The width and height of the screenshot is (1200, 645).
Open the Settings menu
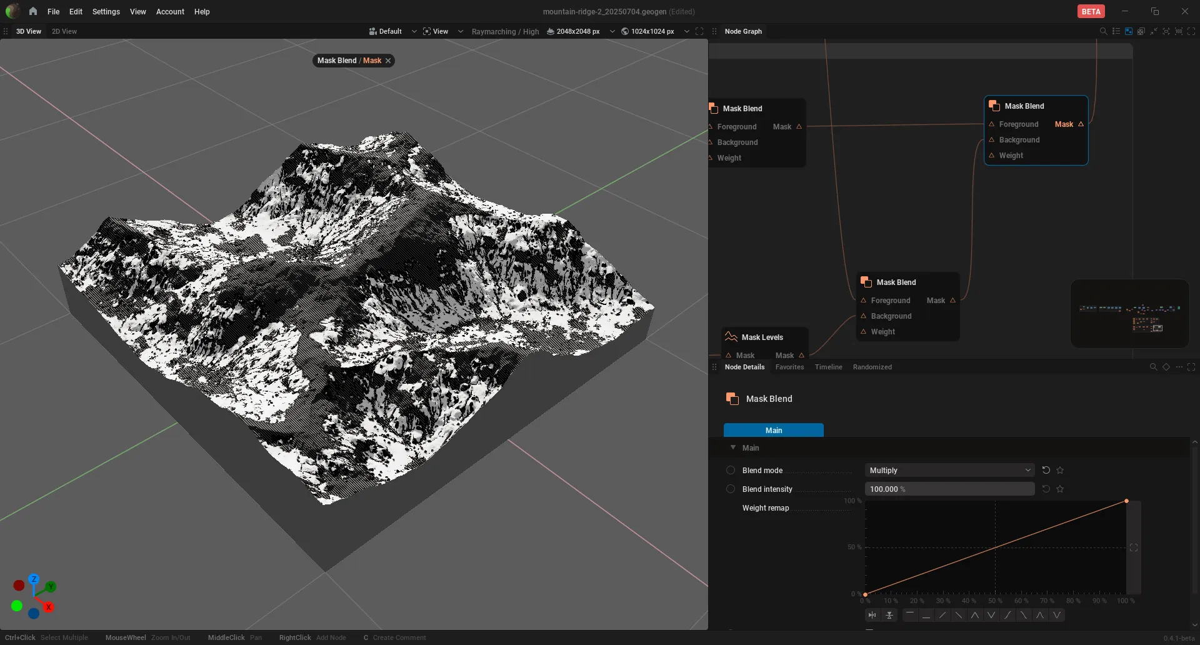(106, 11)
